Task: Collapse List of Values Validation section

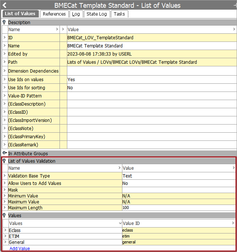Action: tap(4, 161)
